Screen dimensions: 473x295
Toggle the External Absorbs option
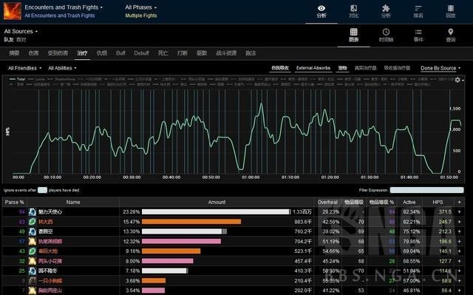(x=313, y=68)
